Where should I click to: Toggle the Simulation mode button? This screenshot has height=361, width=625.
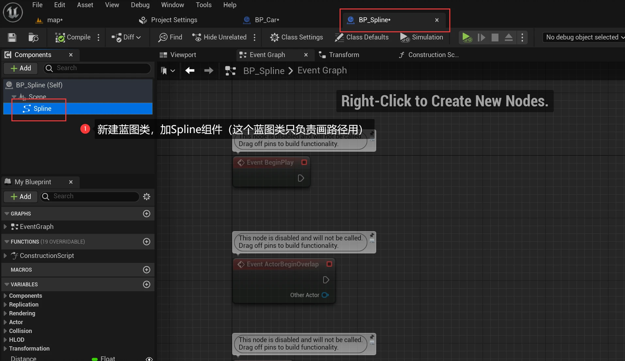pyautogui.click(x=422, y=37)
